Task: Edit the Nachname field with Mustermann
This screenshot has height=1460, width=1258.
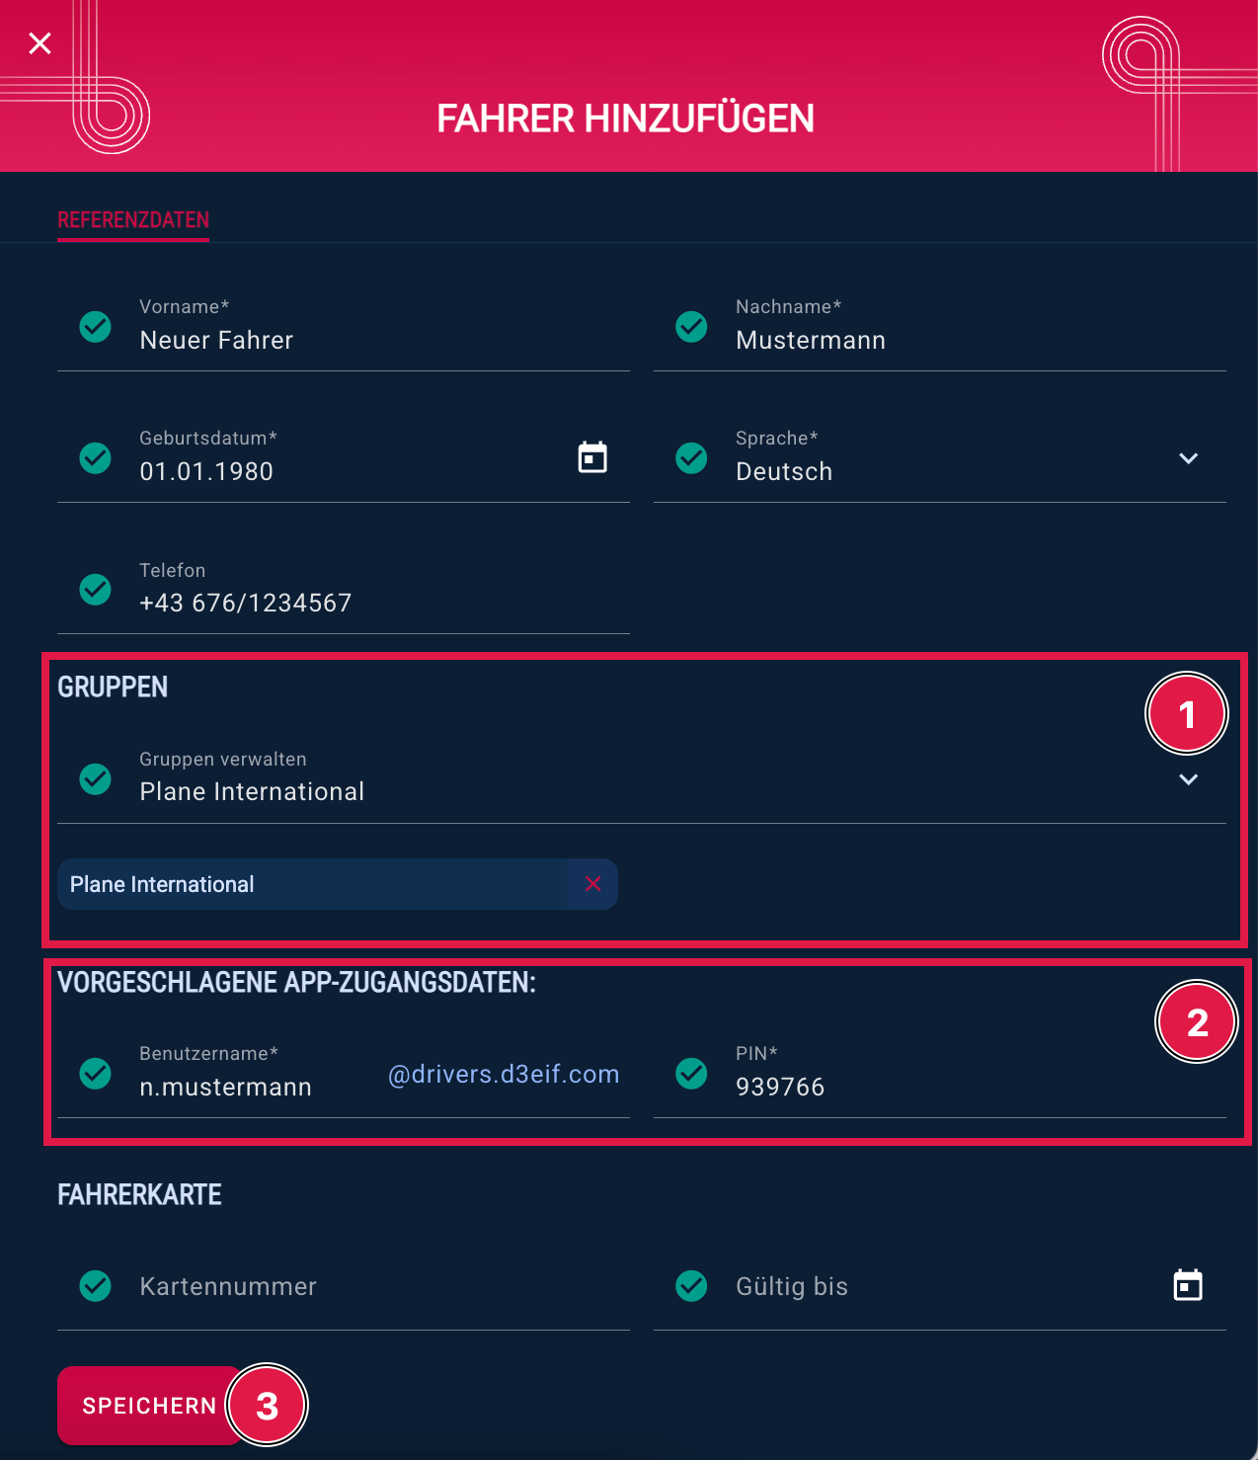Action: click(968, 340)
